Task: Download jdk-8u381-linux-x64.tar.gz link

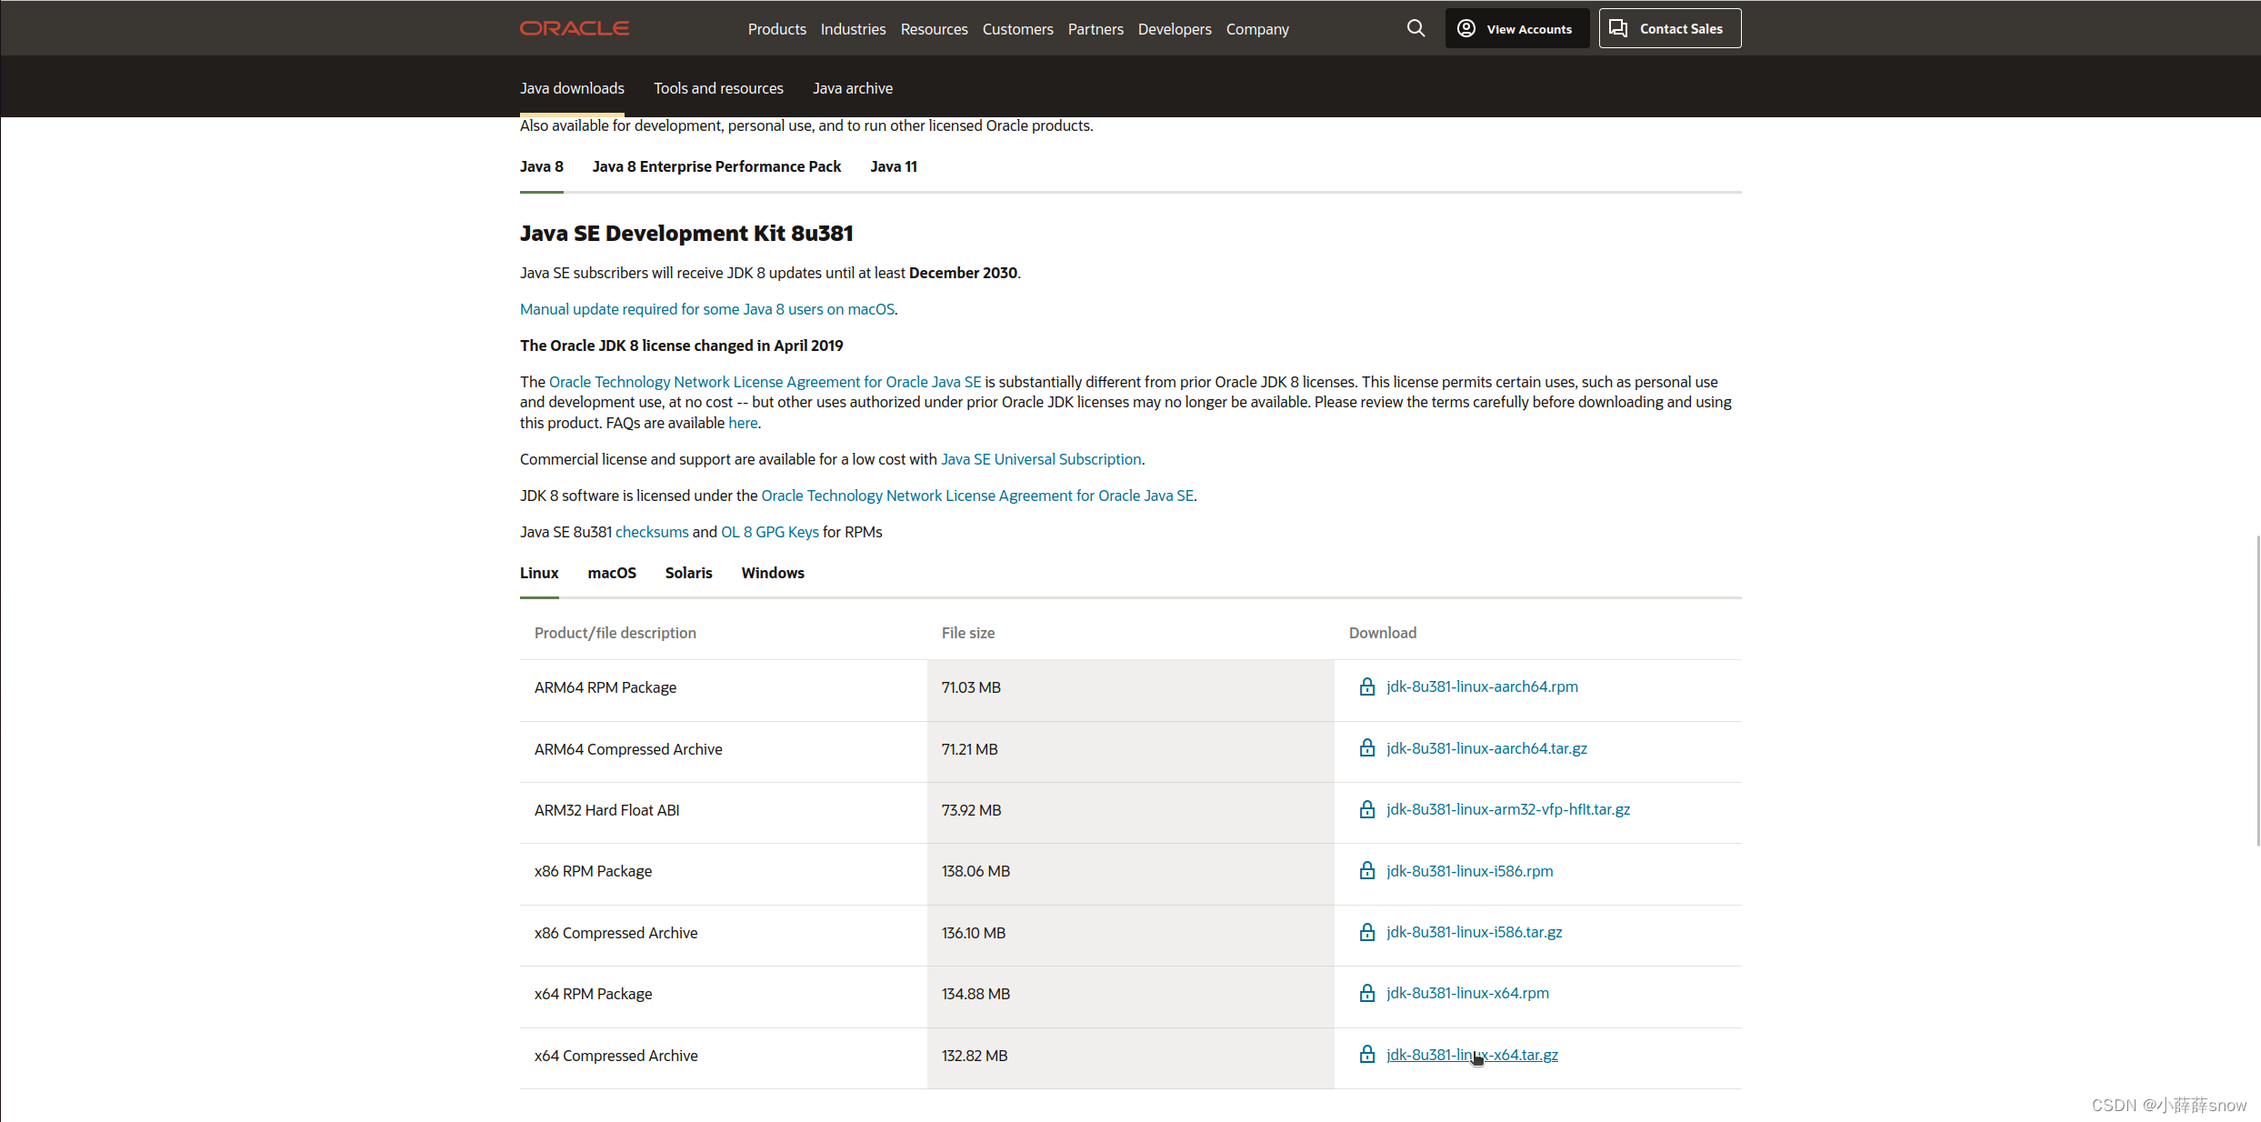Action: coord(1471,1055)
